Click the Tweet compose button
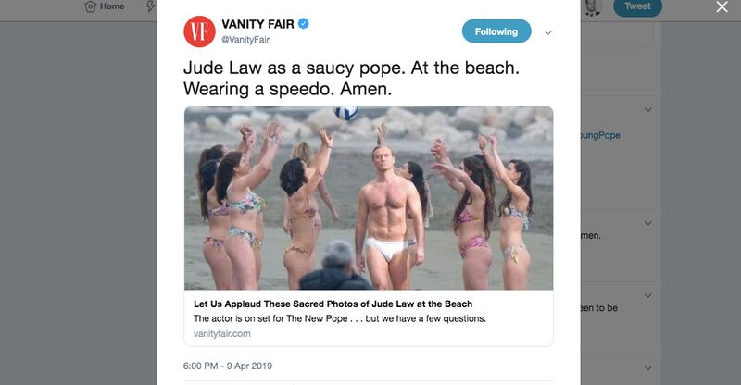This screenshot has width=741, height=385. pyautogui.click(x=637, y=7)
